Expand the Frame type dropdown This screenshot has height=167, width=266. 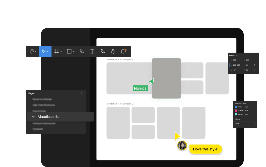pos(236,55)
